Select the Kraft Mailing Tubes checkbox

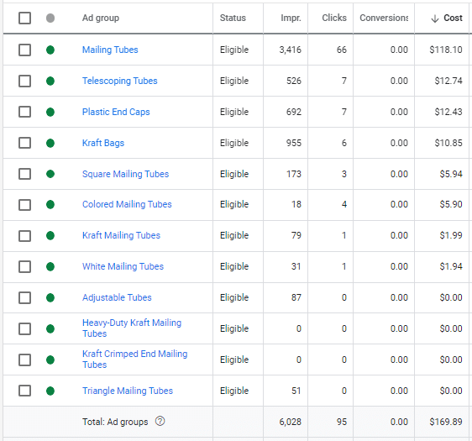pos(24,236)
